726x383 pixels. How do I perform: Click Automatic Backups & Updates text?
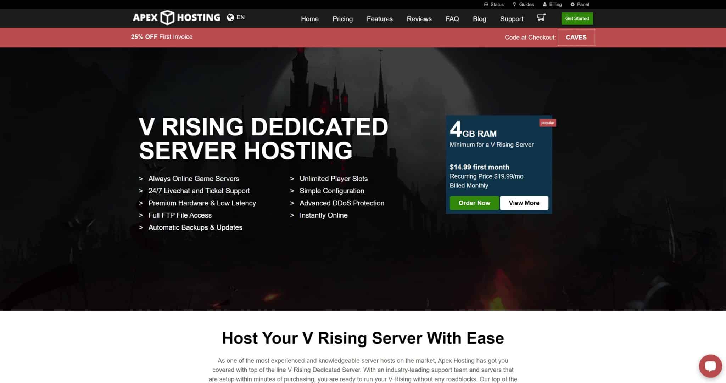point(195,227)
